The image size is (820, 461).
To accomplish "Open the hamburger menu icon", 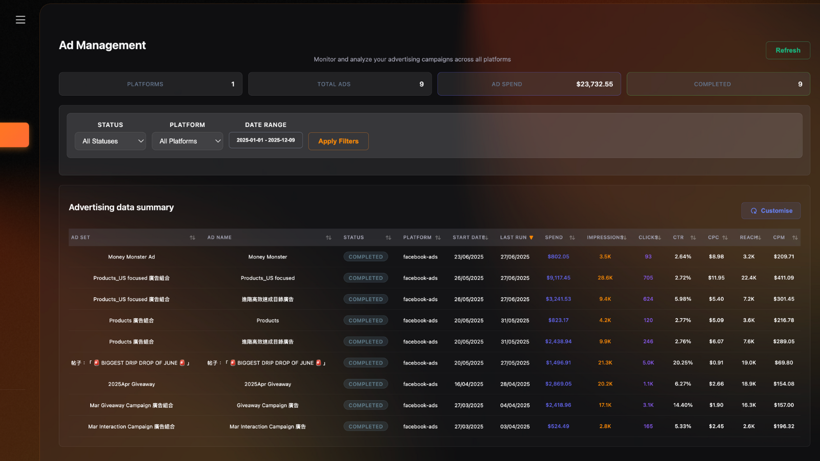I will [x=20, y=20].
